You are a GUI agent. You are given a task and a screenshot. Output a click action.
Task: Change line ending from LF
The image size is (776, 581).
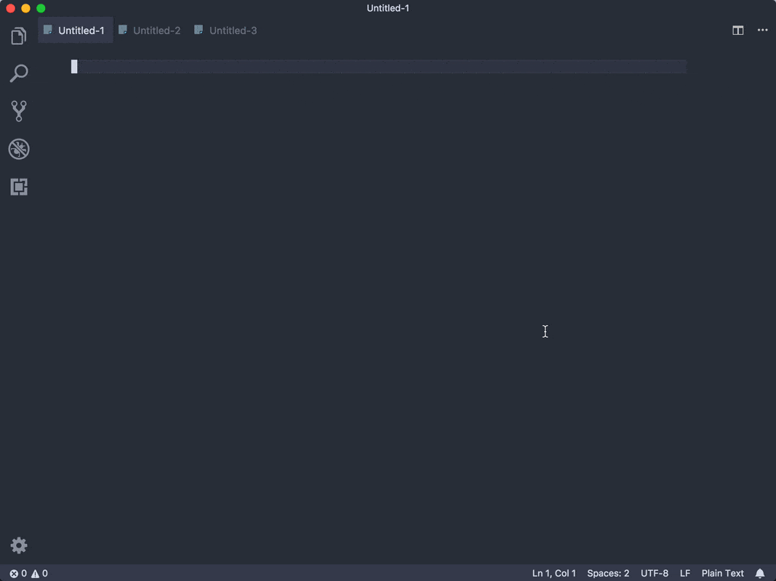(684, 573)
